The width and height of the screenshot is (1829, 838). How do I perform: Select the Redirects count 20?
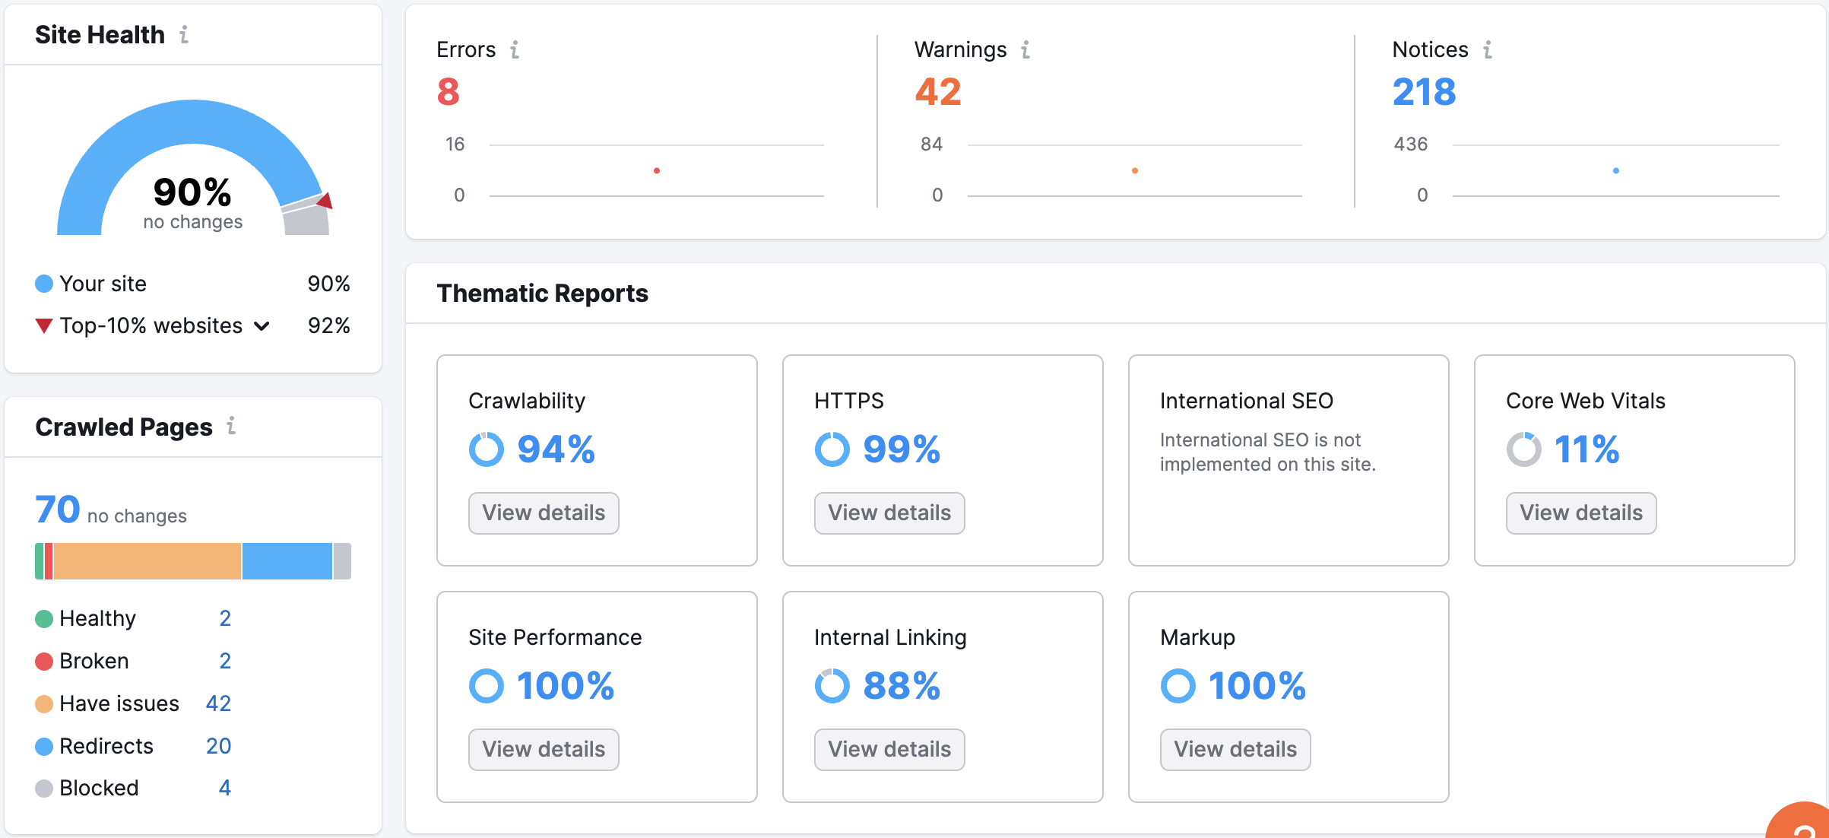[x=218, y=746]
